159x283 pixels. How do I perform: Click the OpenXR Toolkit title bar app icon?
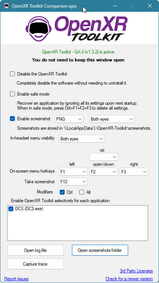(x=6, y=6)
